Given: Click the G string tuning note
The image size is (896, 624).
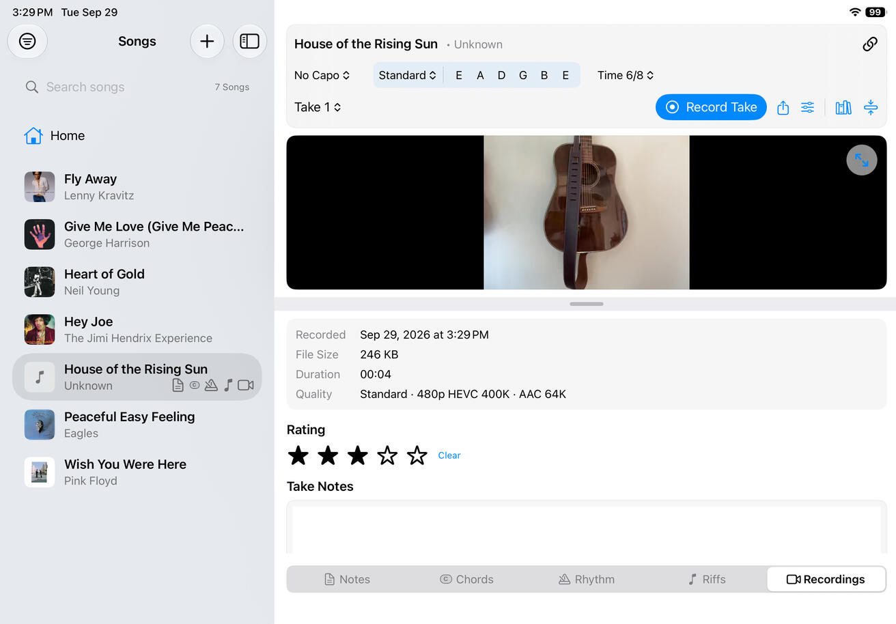Looking at the screenshot, I should pos(523,75).
